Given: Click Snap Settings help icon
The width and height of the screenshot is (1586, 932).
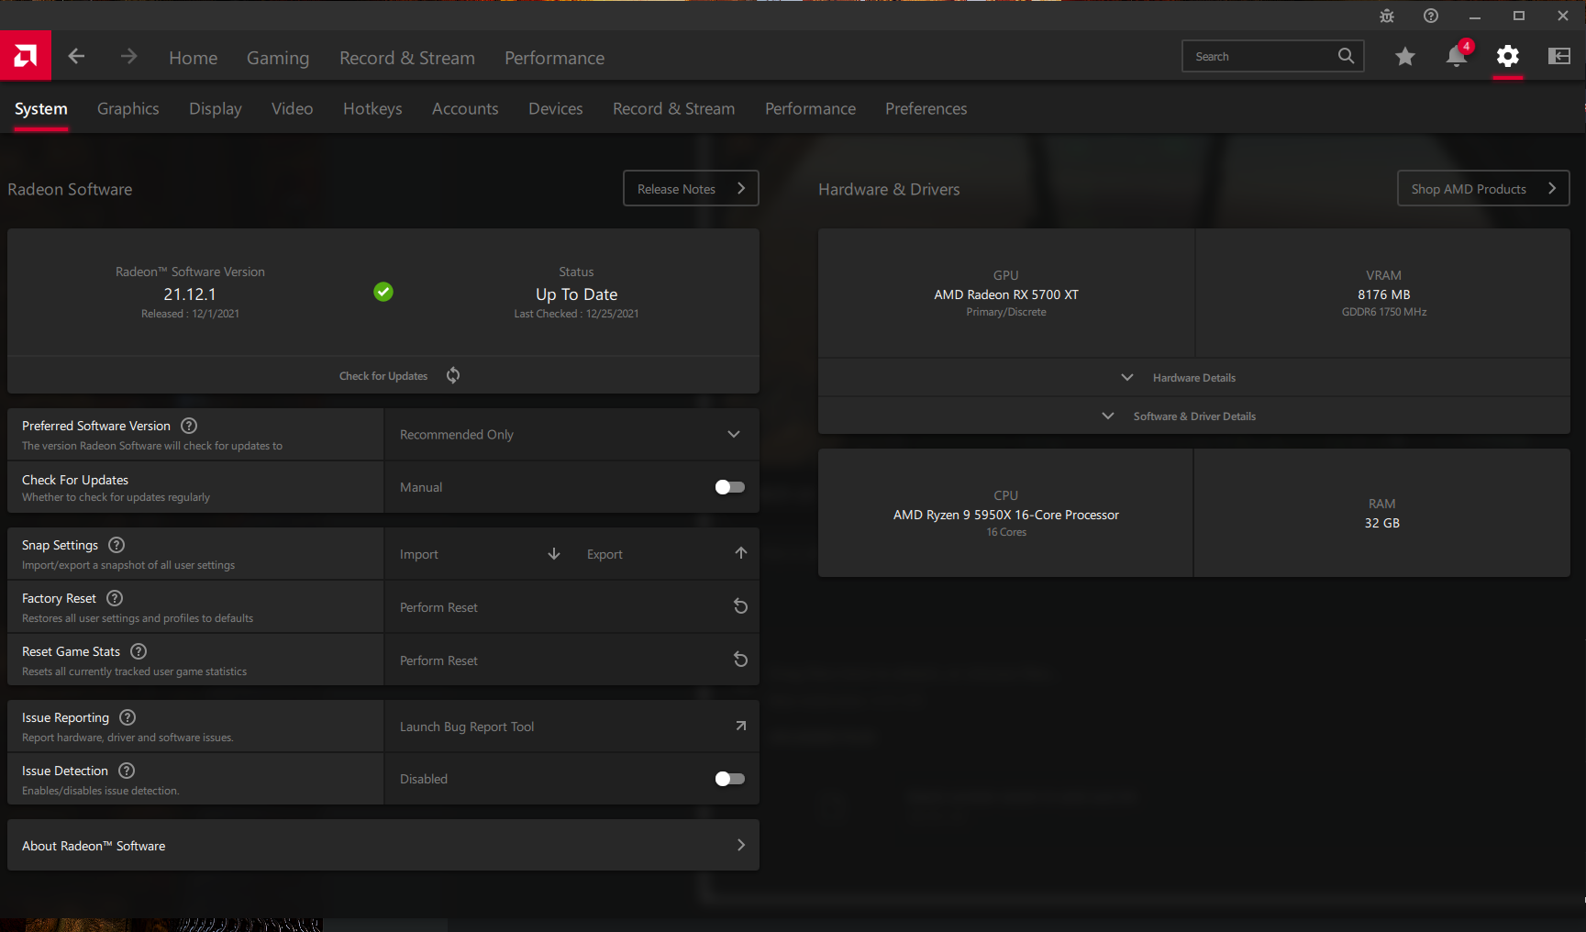Looking at the screenshot, I should click(x=116, y=545).
